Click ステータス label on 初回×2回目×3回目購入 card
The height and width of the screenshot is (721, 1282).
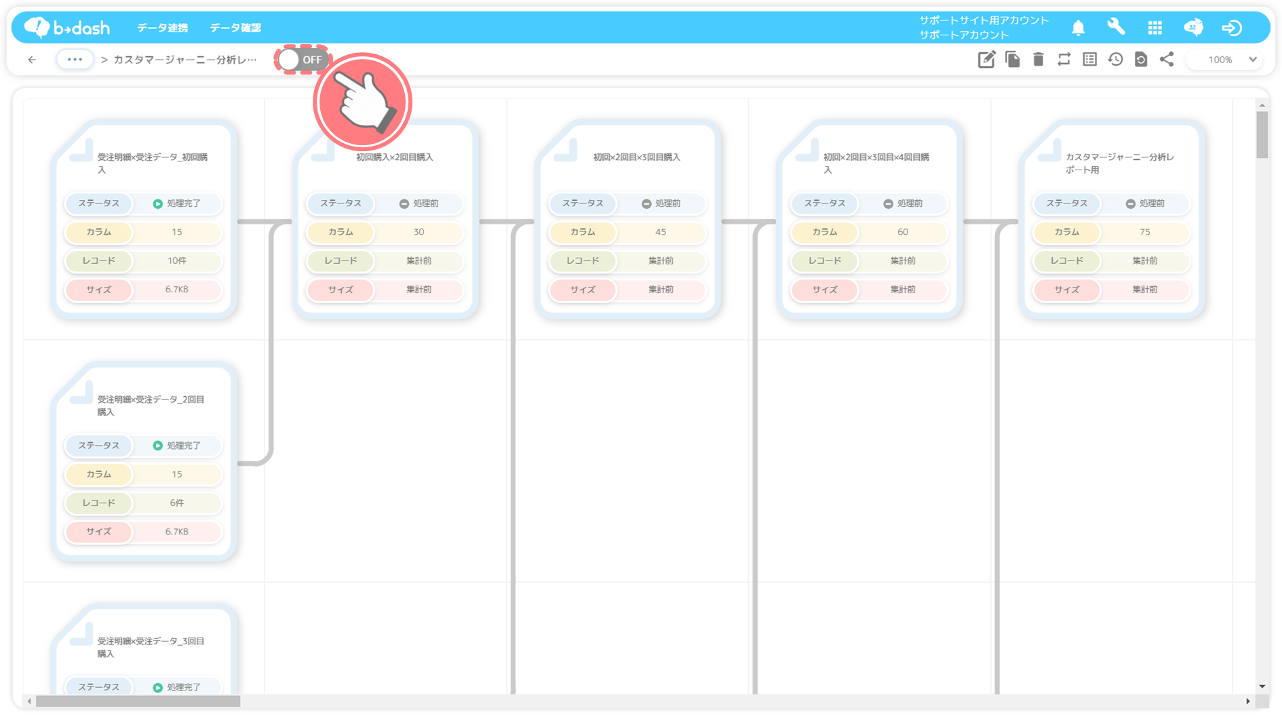coord(583,203)
